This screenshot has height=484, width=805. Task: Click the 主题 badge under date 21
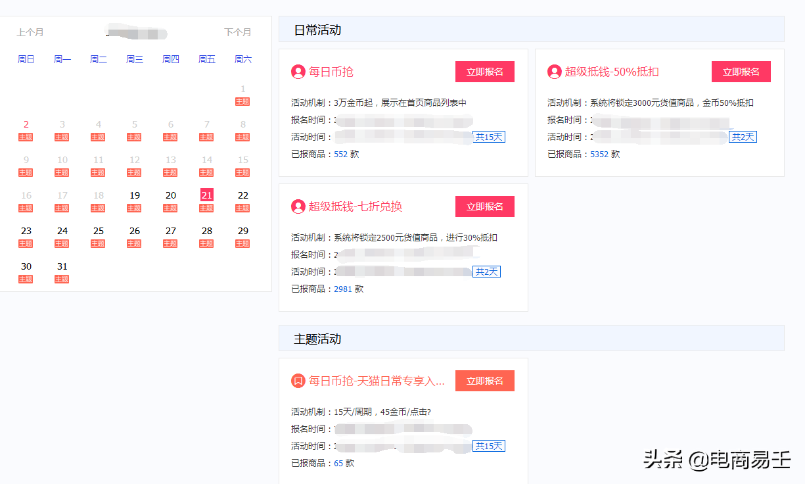206,208
